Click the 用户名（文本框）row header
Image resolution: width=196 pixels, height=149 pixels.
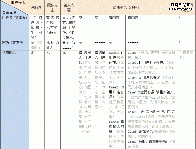tap(14, 17)
